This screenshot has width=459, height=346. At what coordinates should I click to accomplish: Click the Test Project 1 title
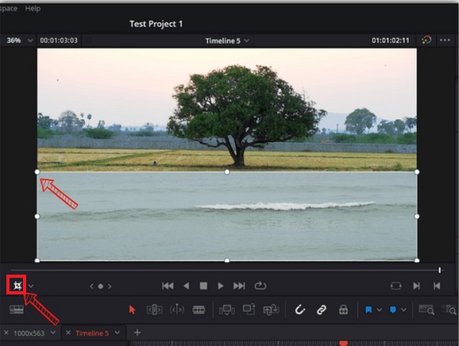(x=156, y=24)
